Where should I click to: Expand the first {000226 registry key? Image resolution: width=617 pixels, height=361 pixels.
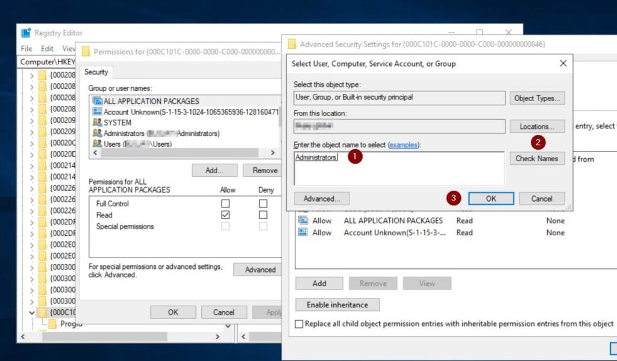[x=32, y=188]
